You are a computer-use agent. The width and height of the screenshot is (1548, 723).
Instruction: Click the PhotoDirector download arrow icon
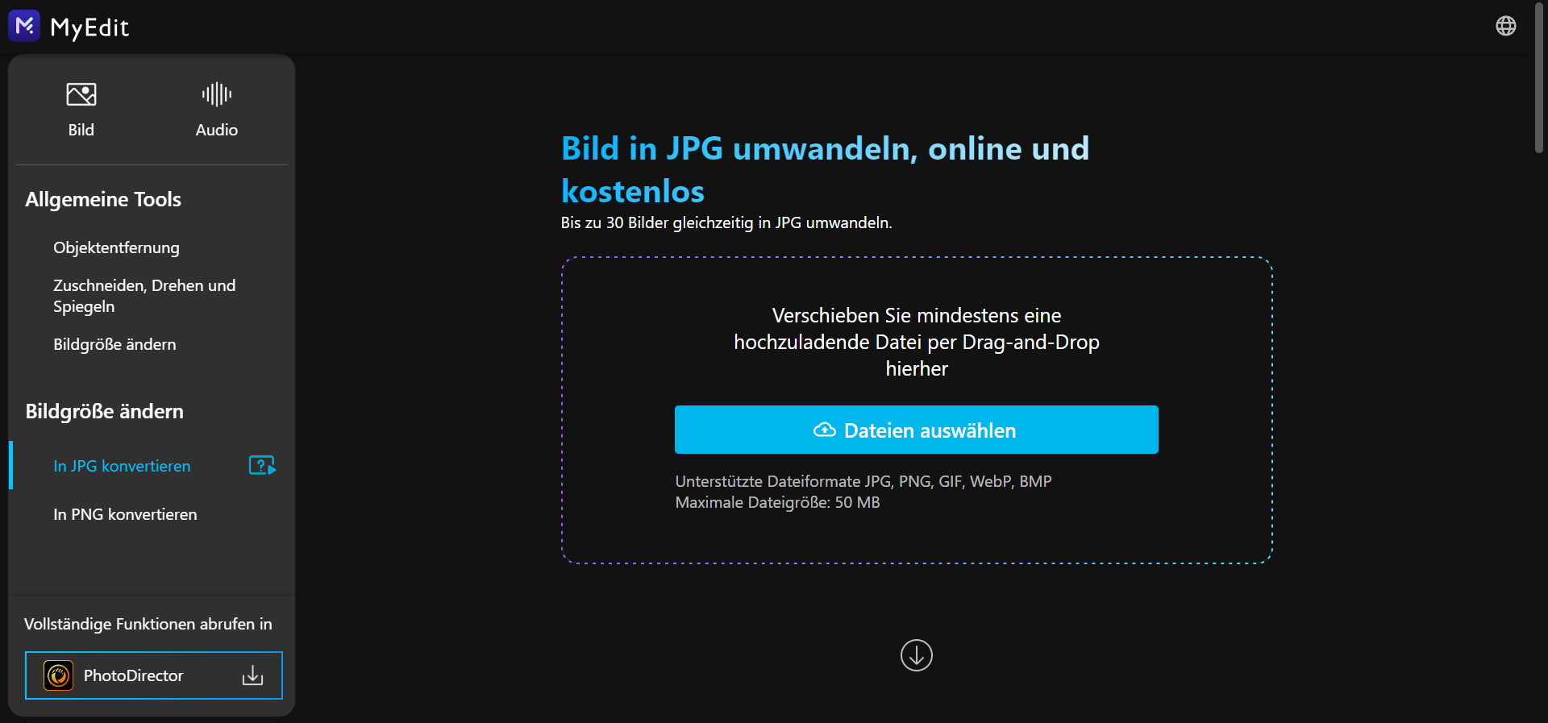252,675
